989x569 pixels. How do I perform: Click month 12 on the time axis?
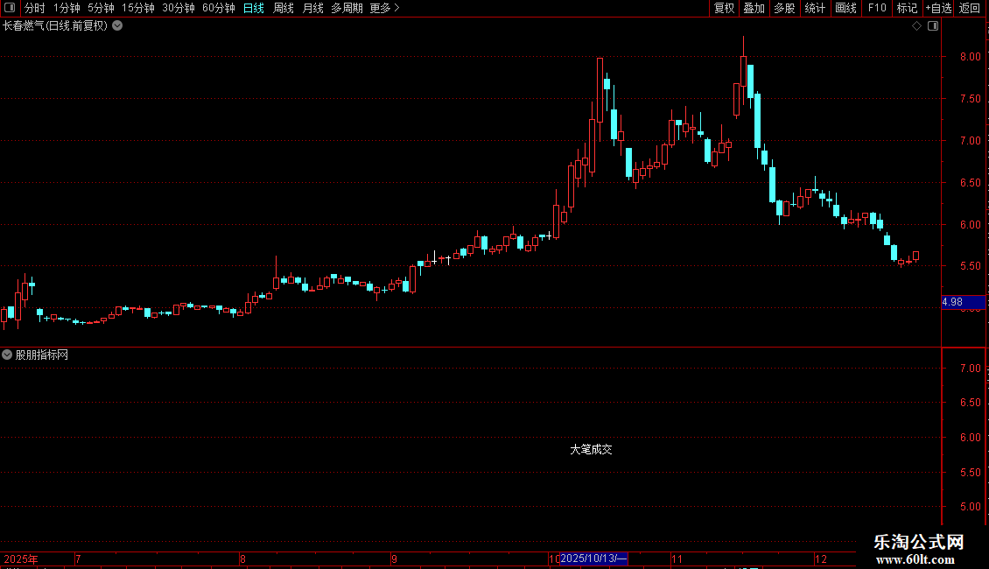pos(820,558)
